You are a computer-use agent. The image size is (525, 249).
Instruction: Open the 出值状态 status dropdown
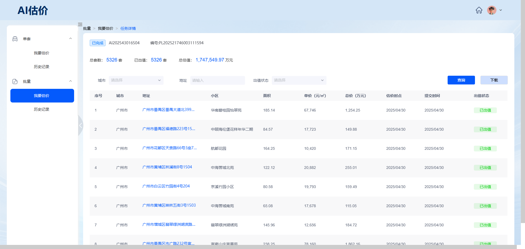(x=299, y=80)
